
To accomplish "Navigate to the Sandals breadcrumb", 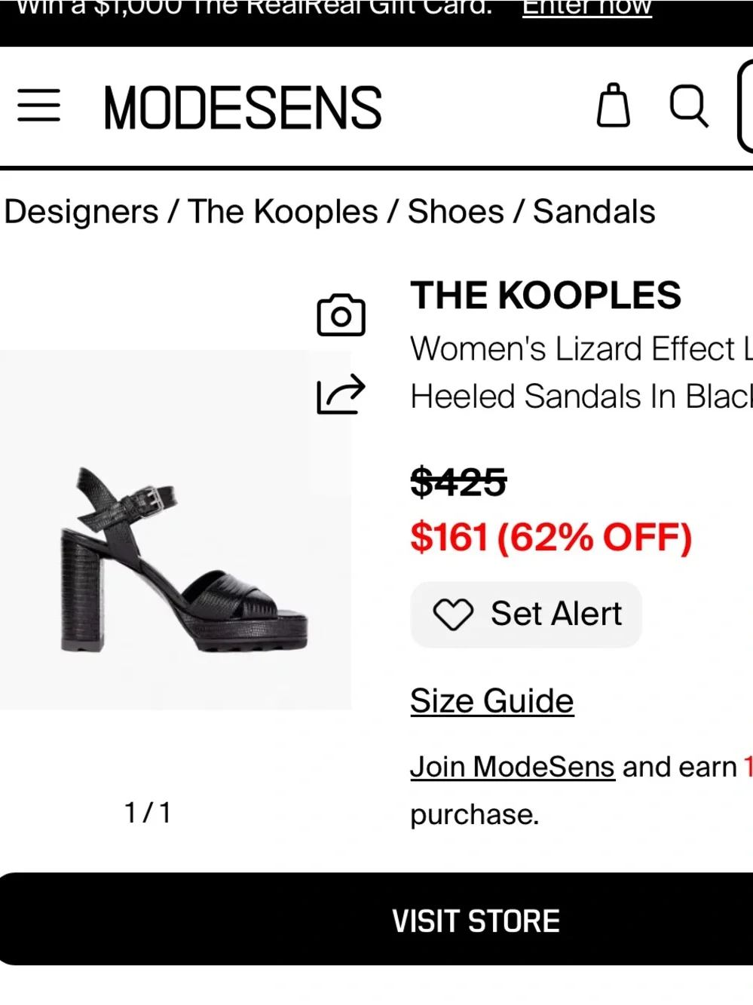I will click(594, 212).
